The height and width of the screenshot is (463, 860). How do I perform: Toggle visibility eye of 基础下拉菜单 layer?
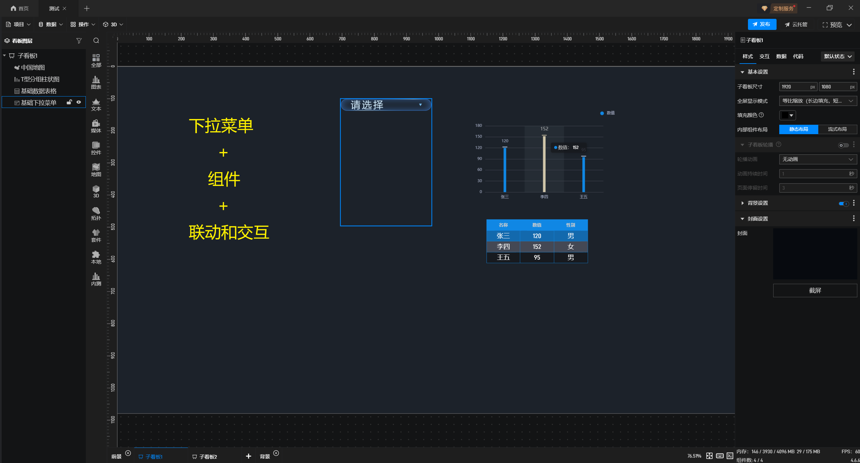[x=79, y=102]
